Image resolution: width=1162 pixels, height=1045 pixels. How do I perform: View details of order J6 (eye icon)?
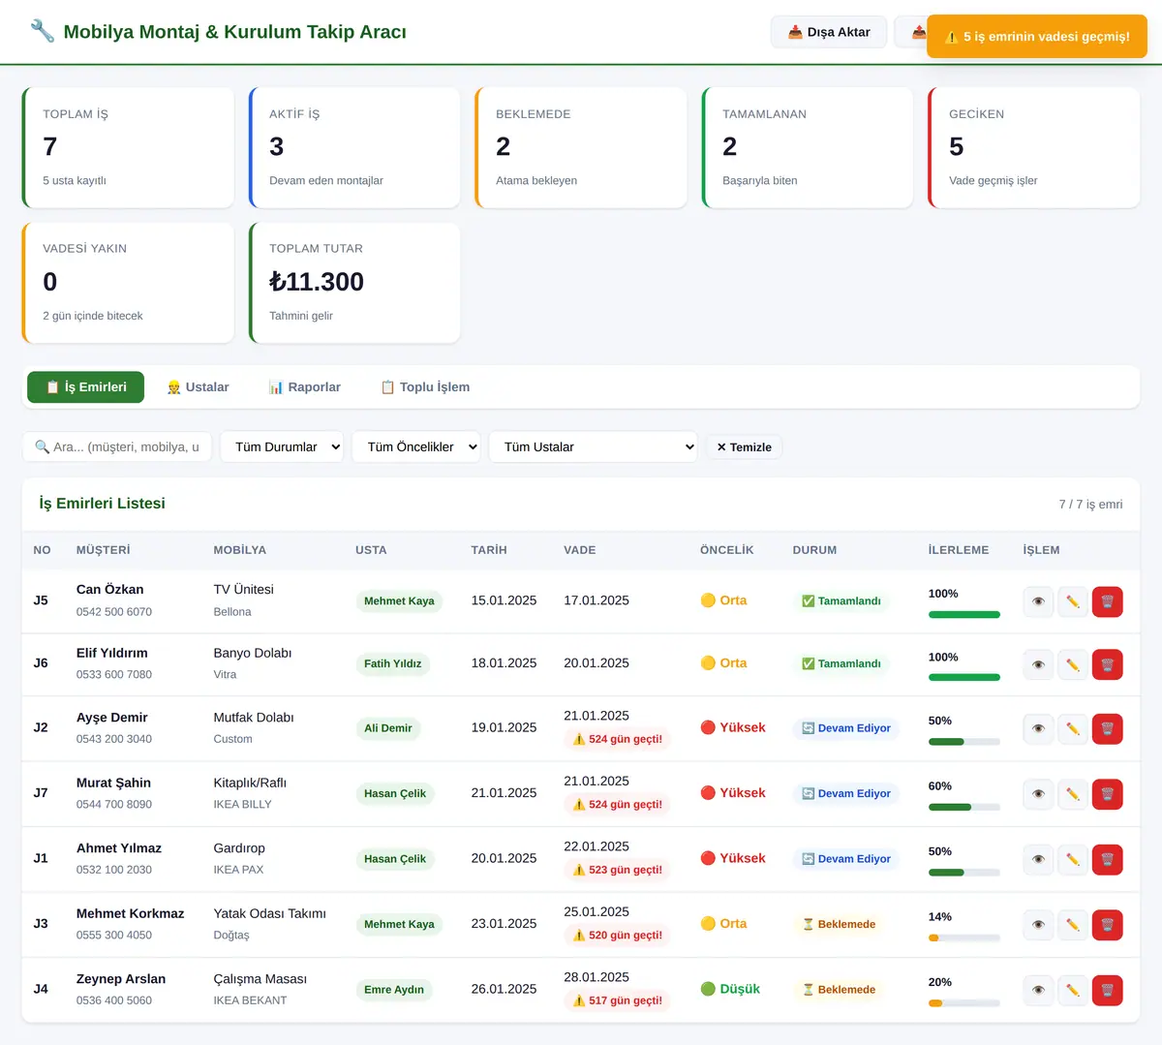pos(1038,664)
